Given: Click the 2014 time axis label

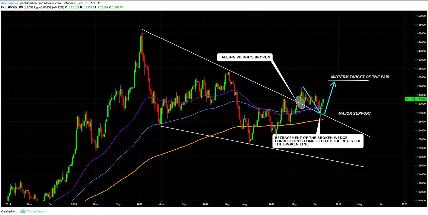Looking at the screenshot, I should click(x=8, y=204).
